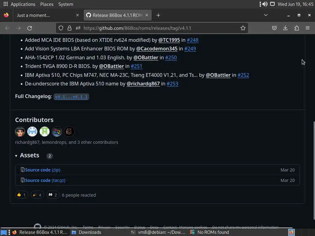Open tracking protection shield icon
The image size is (315, 236).
coord(61,28)
